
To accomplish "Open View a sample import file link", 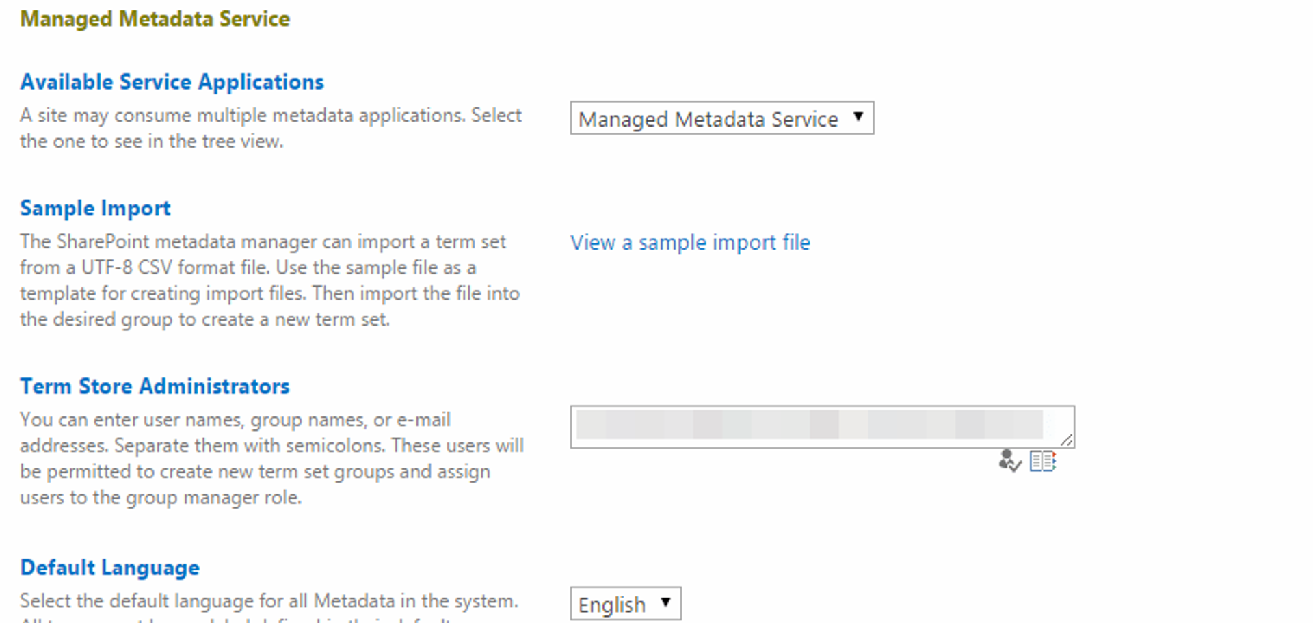I will [690, 242].
